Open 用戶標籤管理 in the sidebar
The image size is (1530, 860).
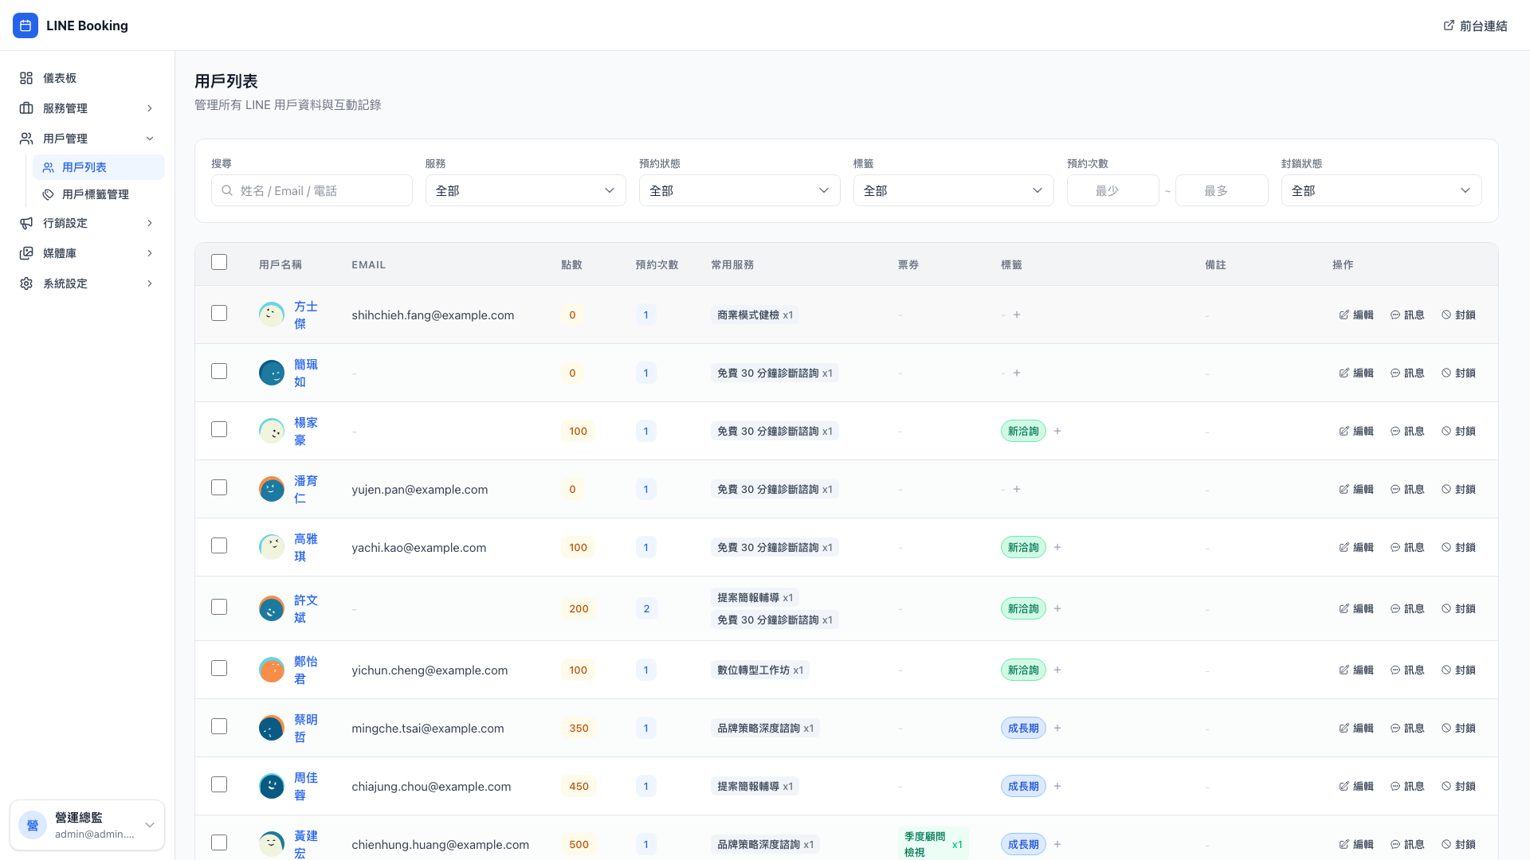99,194
